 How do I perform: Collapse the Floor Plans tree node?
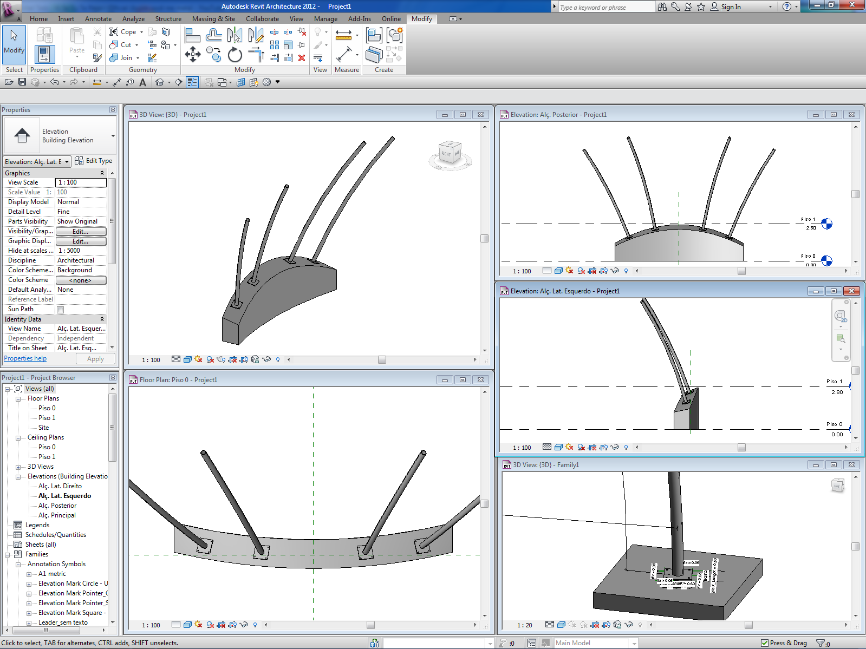[x=18, y=398]
